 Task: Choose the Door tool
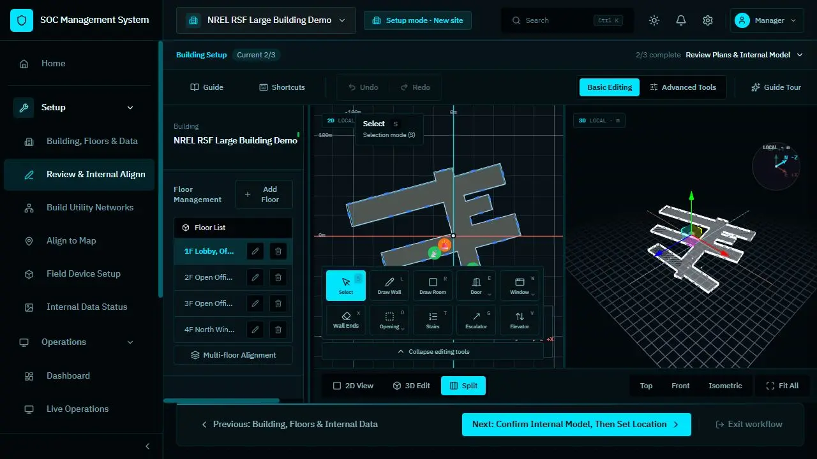476,286
